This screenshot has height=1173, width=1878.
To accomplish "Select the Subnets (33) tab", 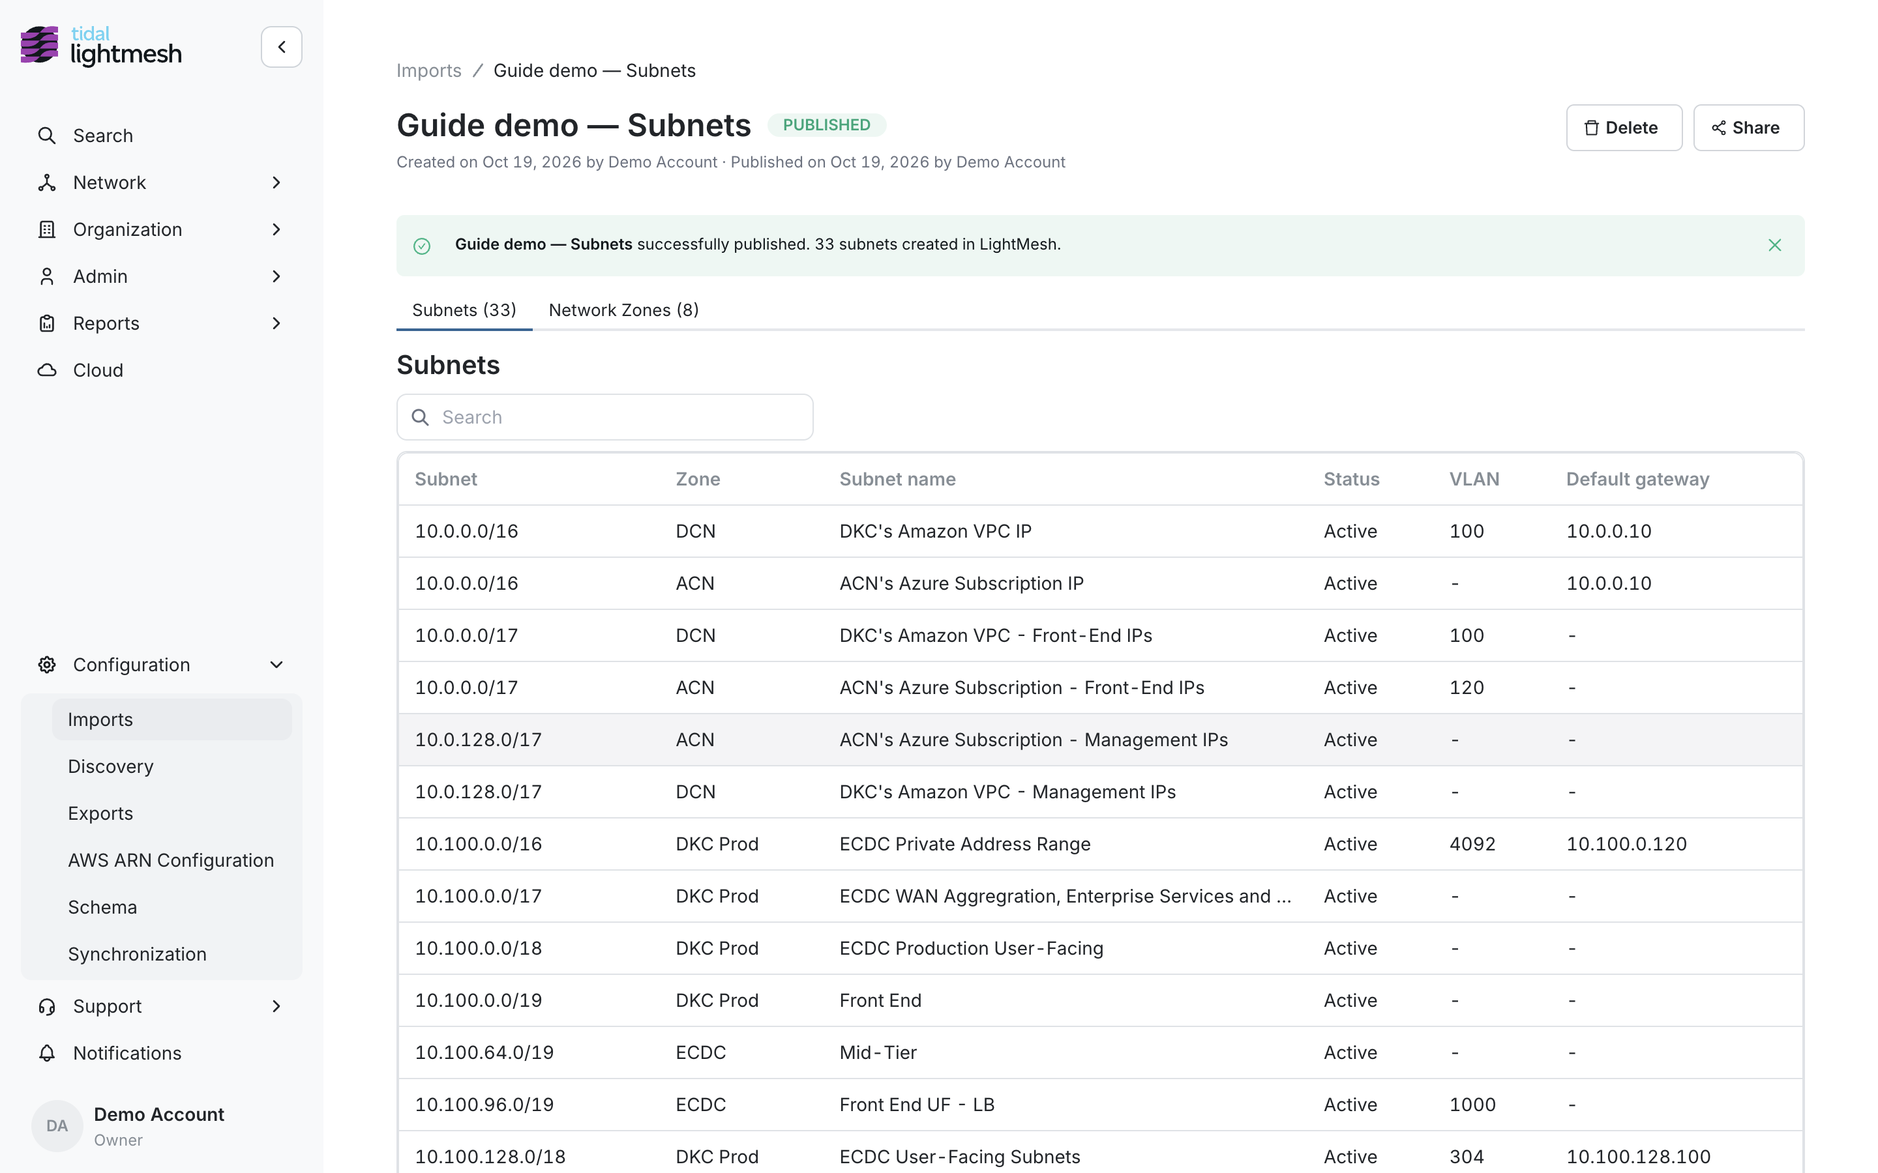I will [464, 310].
